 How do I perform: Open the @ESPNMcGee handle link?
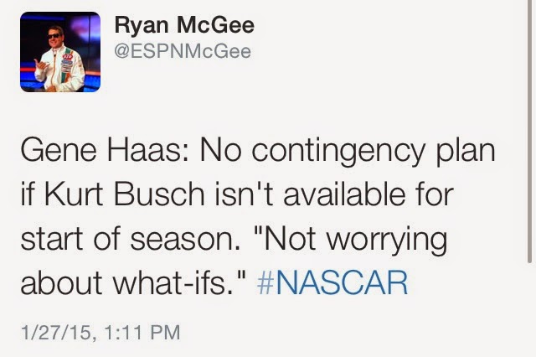click(x=183, y=51)
